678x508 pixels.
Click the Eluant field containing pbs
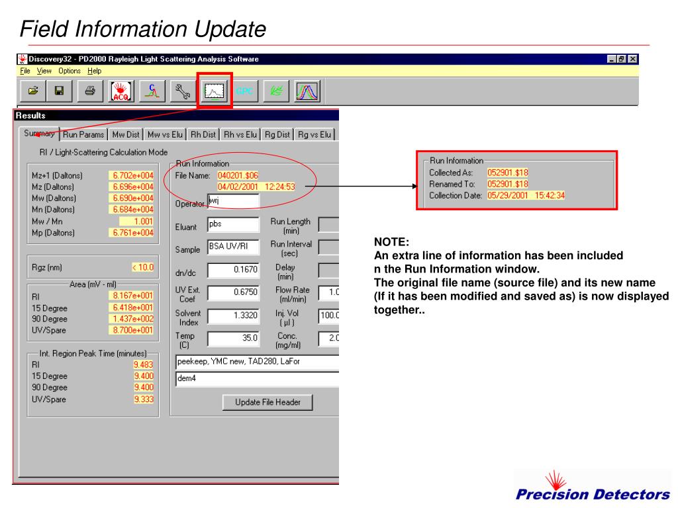pos(234,225)
